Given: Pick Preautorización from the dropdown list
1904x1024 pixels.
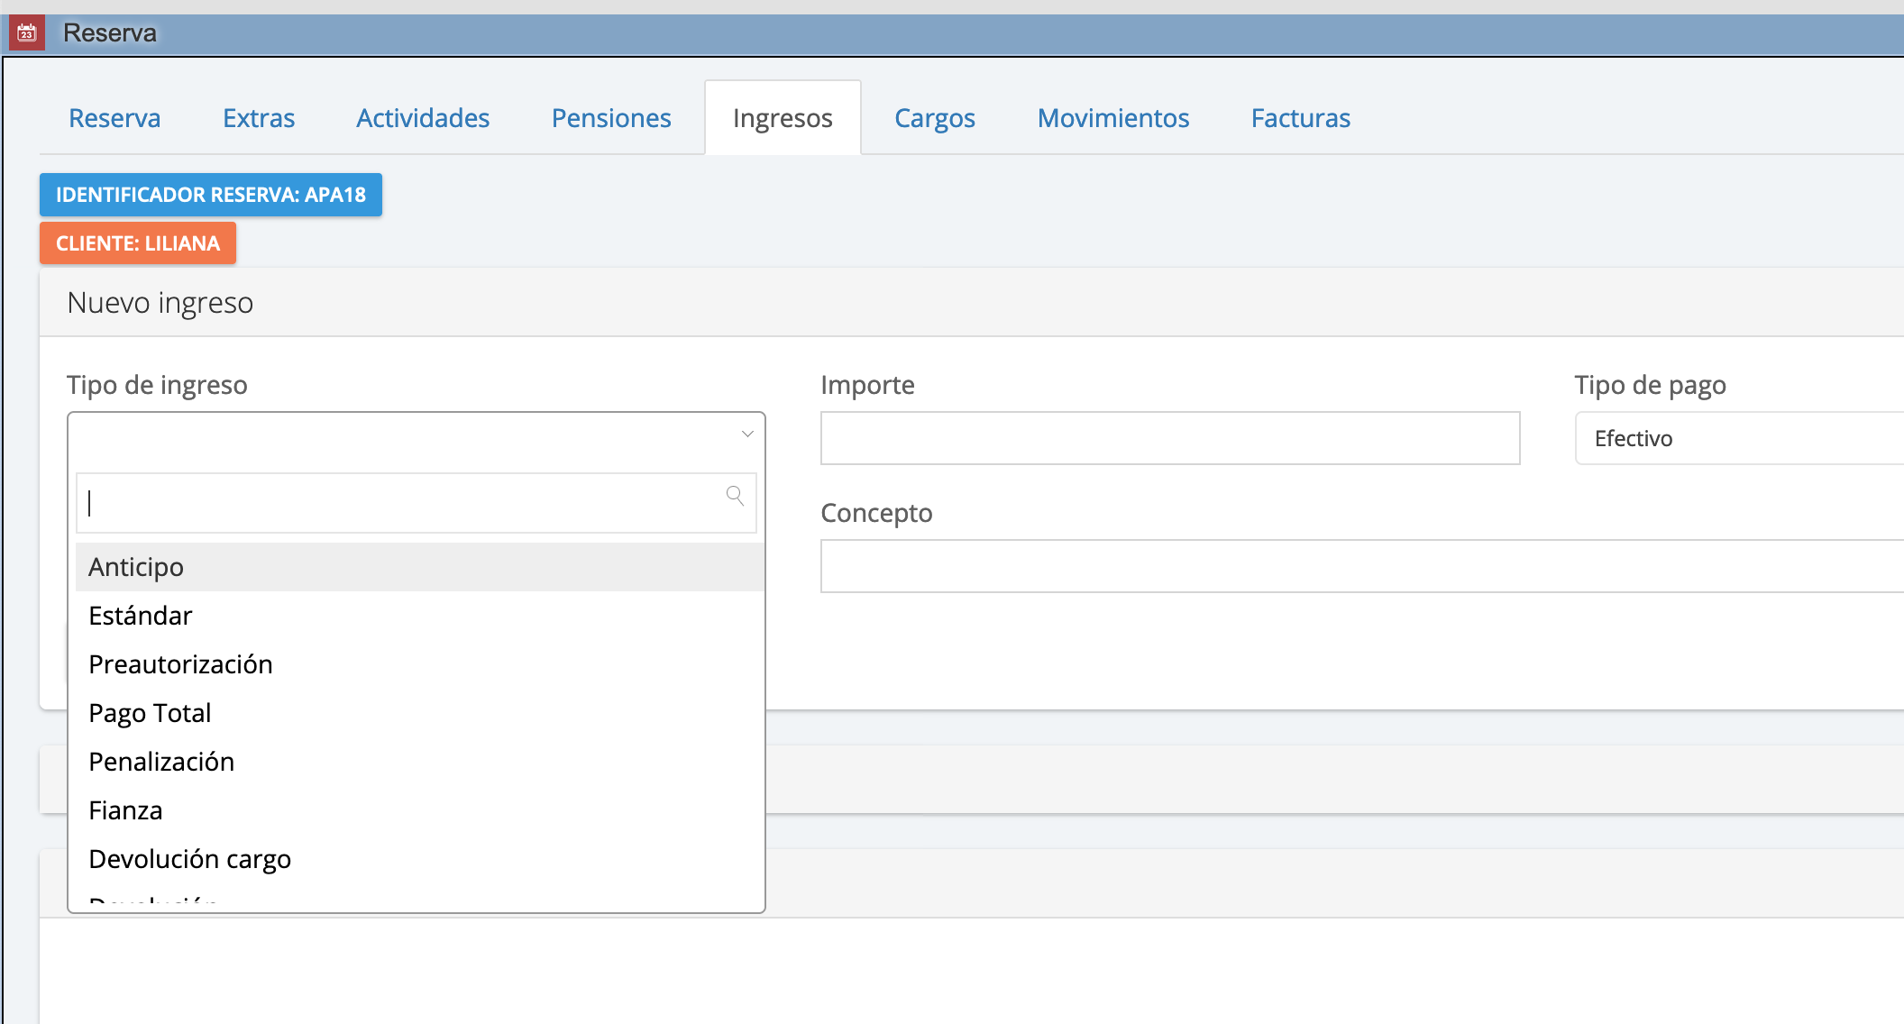Looking at the screenshot, I should tap(180, 664).
